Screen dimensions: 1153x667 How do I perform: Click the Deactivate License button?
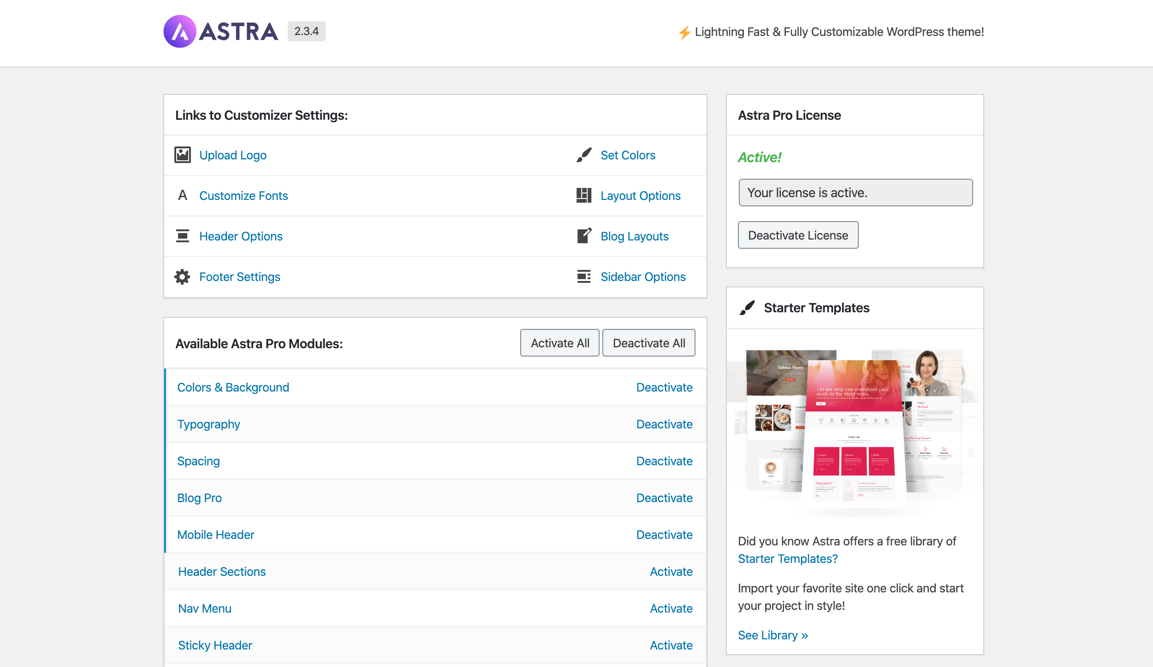click(x=798, y=235)
